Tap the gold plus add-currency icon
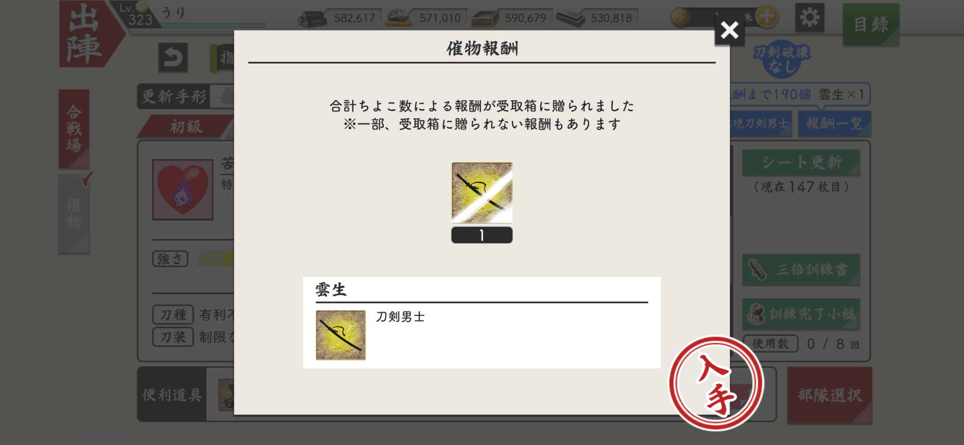 [x=766, y=17]
